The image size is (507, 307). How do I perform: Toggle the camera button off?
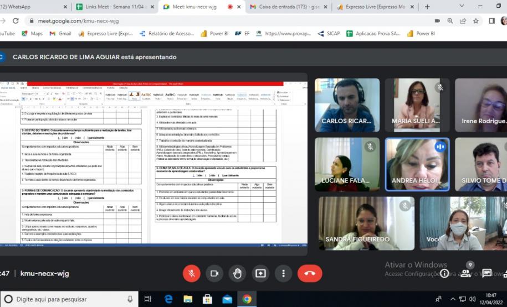(214, 273)
